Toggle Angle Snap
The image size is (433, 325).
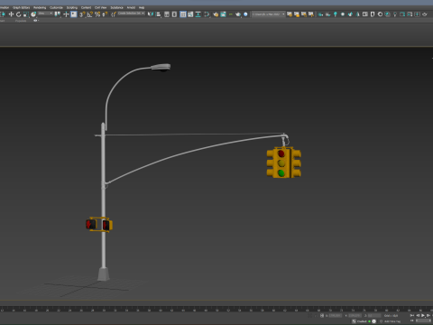pos(90,14)
